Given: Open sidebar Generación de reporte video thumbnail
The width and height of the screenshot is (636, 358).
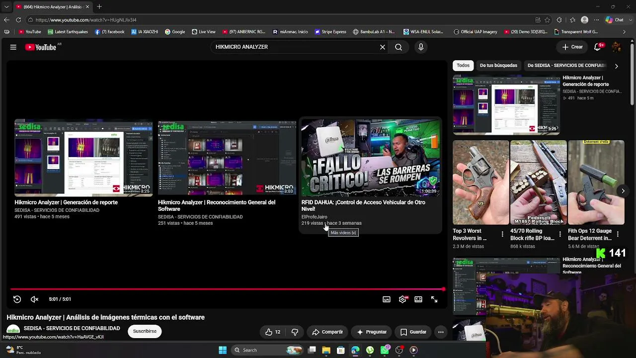Looking at the screenshot, I should point(506,105).
